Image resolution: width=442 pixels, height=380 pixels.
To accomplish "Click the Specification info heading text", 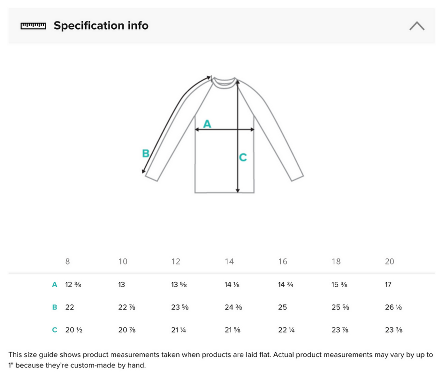I will coord(101,26).
